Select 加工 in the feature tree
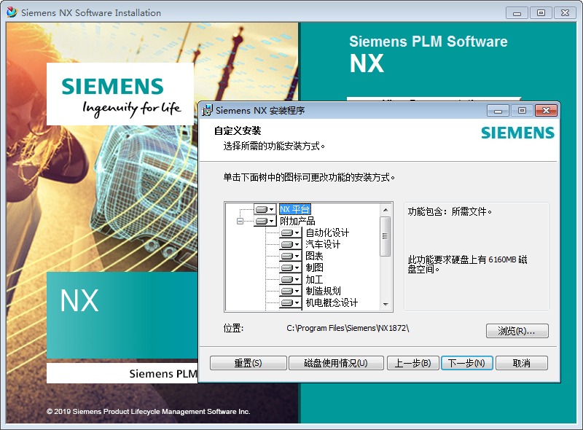Screen dimensions: 583x430 point(314,279)
